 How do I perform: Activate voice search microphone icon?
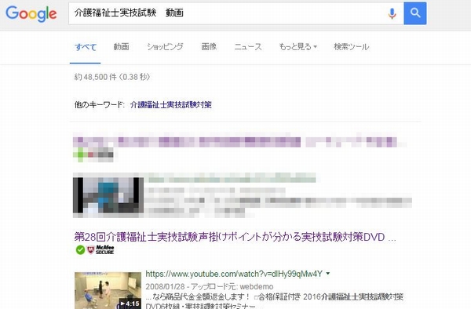click(392, 13)
